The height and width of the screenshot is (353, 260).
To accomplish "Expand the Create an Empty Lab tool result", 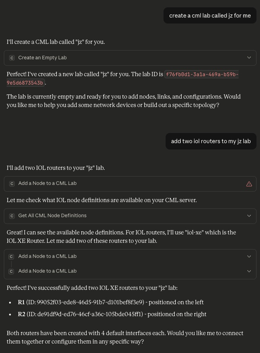I will point(249,58).
